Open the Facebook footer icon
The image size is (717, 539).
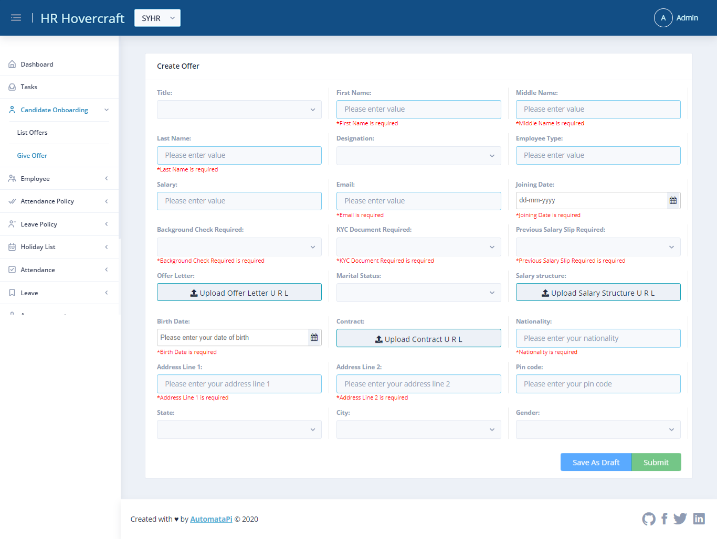tap(665, 519)
